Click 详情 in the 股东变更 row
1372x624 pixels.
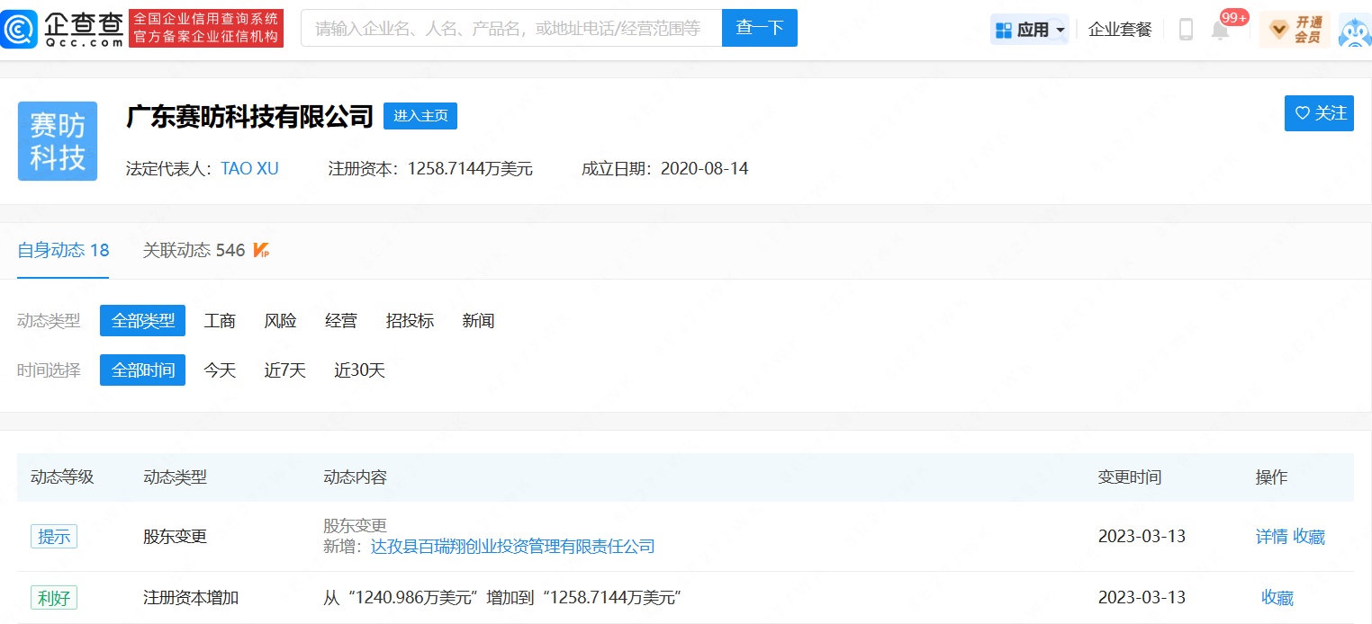(x=1271, y=537)
